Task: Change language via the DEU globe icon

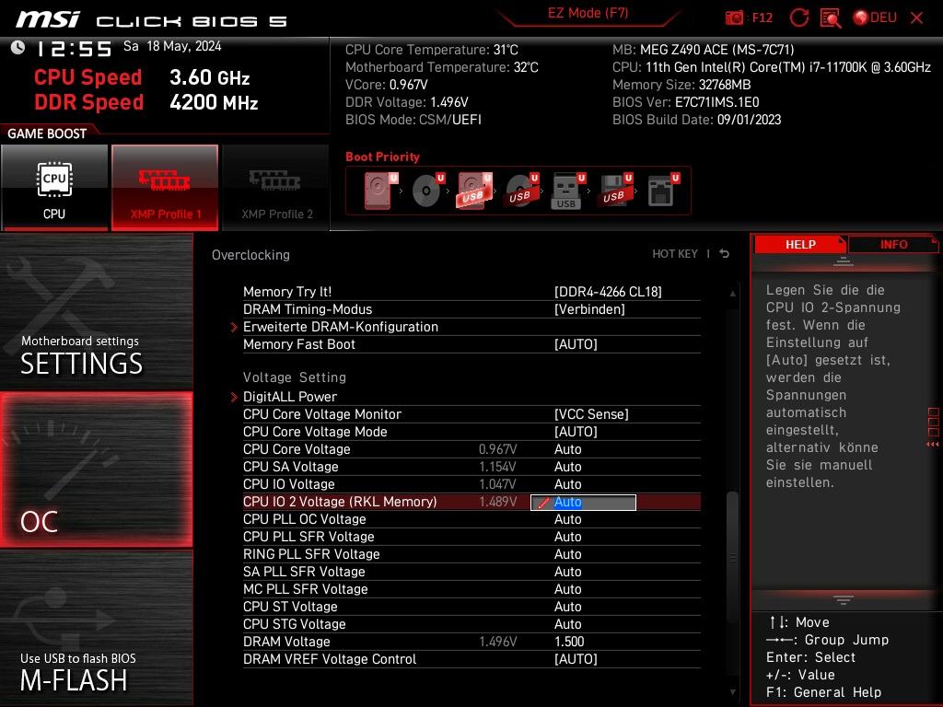Action: (x=875, y=17)
